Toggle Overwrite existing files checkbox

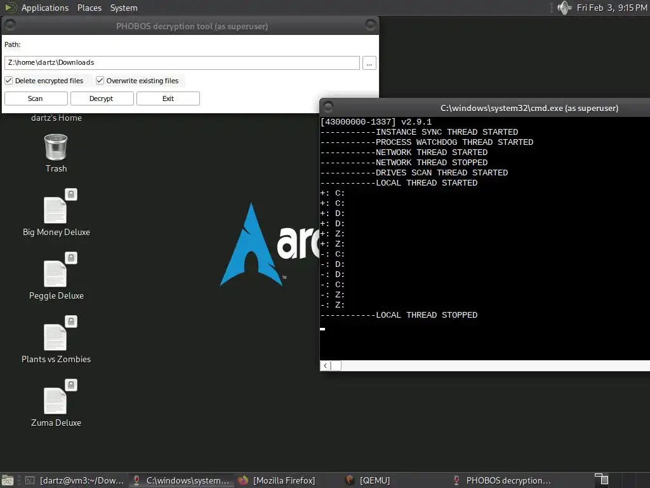(100, 81)
